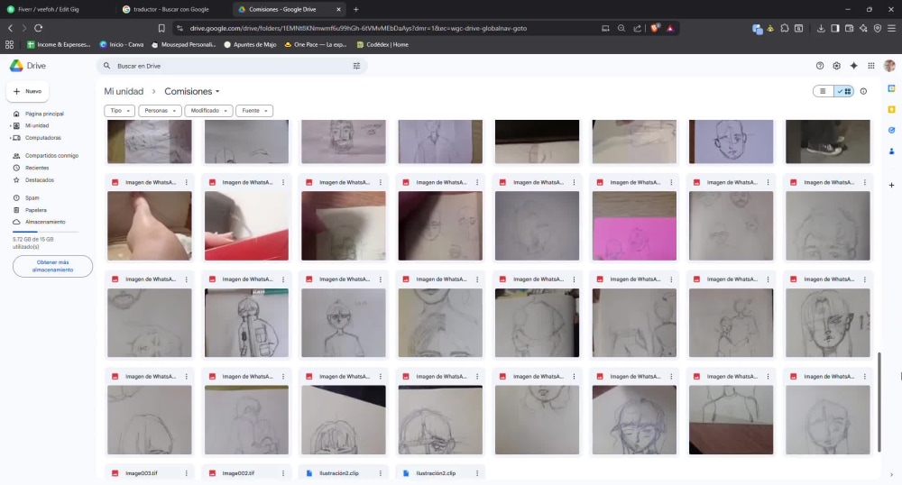902x485 pixels.
Task: Open Contacts side panel icon
Action: (892, 151)
